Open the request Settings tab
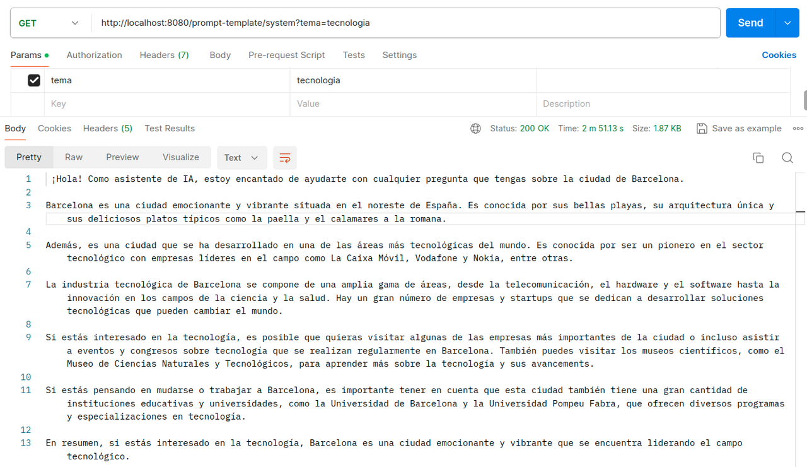 click(400, 55)
